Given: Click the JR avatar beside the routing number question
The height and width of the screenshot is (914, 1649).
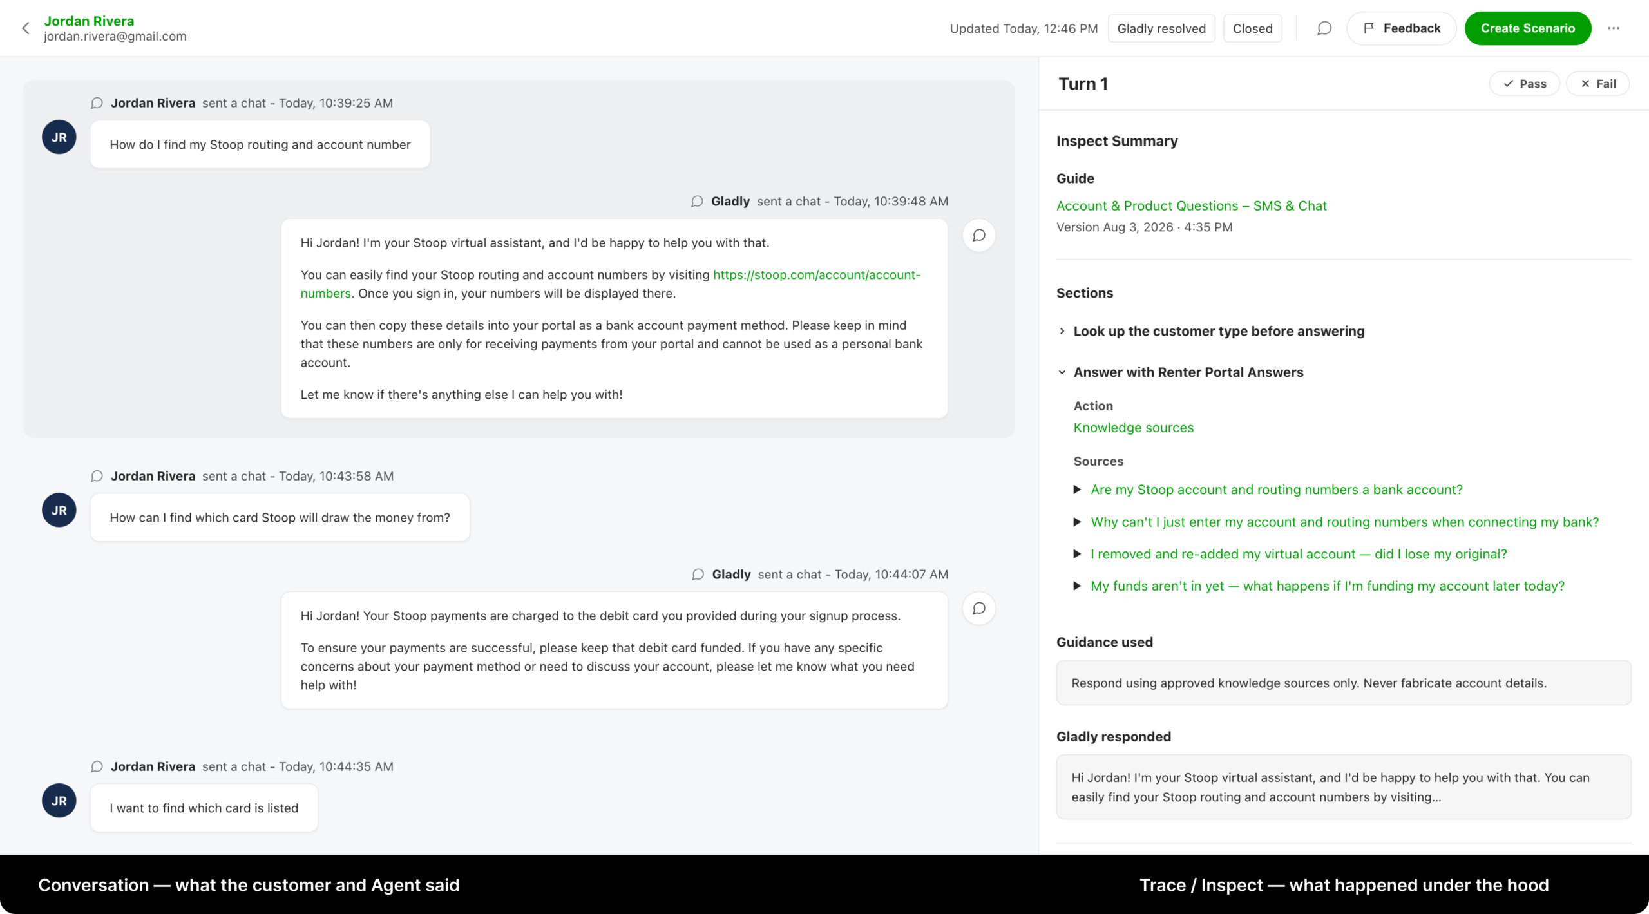Looking at the screenshot, I should [x=59, y=137].
